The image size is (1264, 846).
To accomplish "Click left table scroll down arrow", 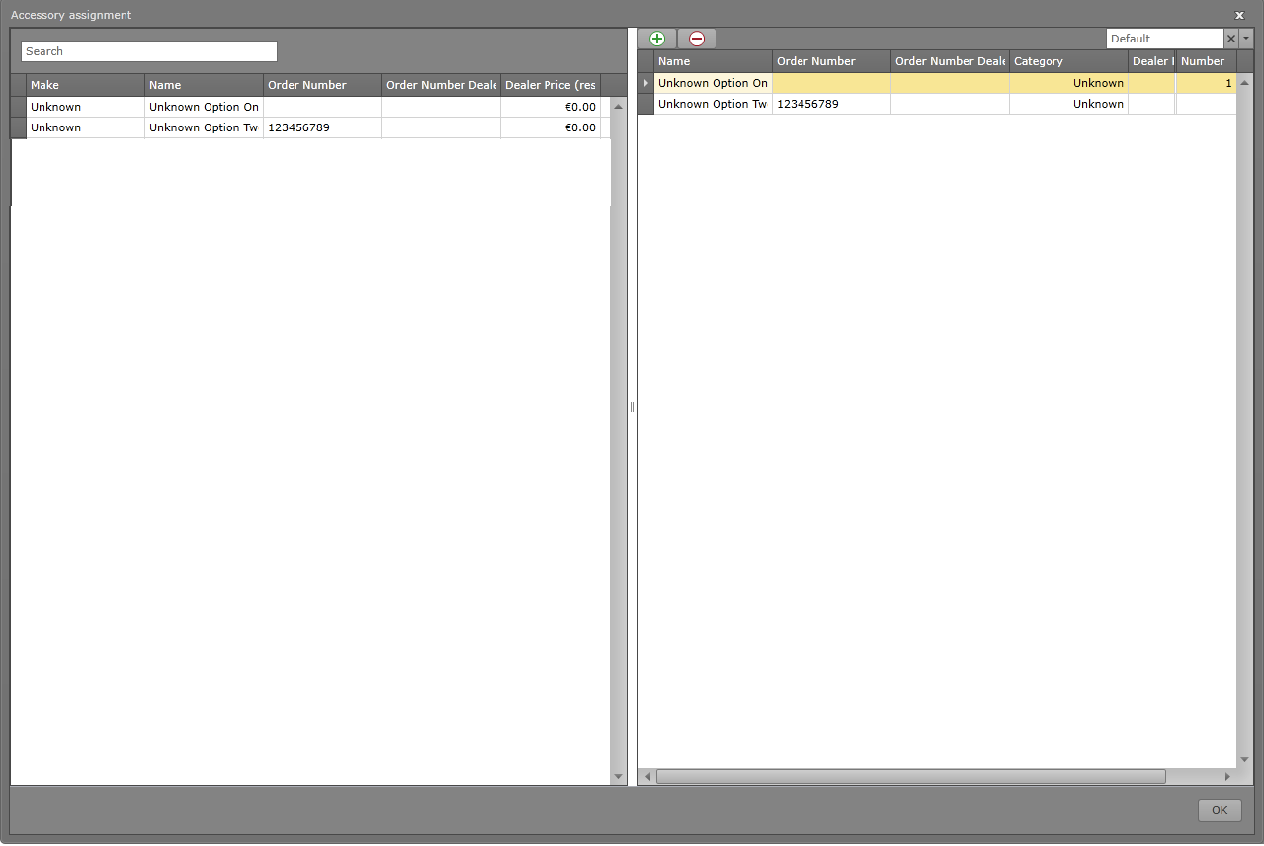I will pyautogui.click(x=619, y=777).
